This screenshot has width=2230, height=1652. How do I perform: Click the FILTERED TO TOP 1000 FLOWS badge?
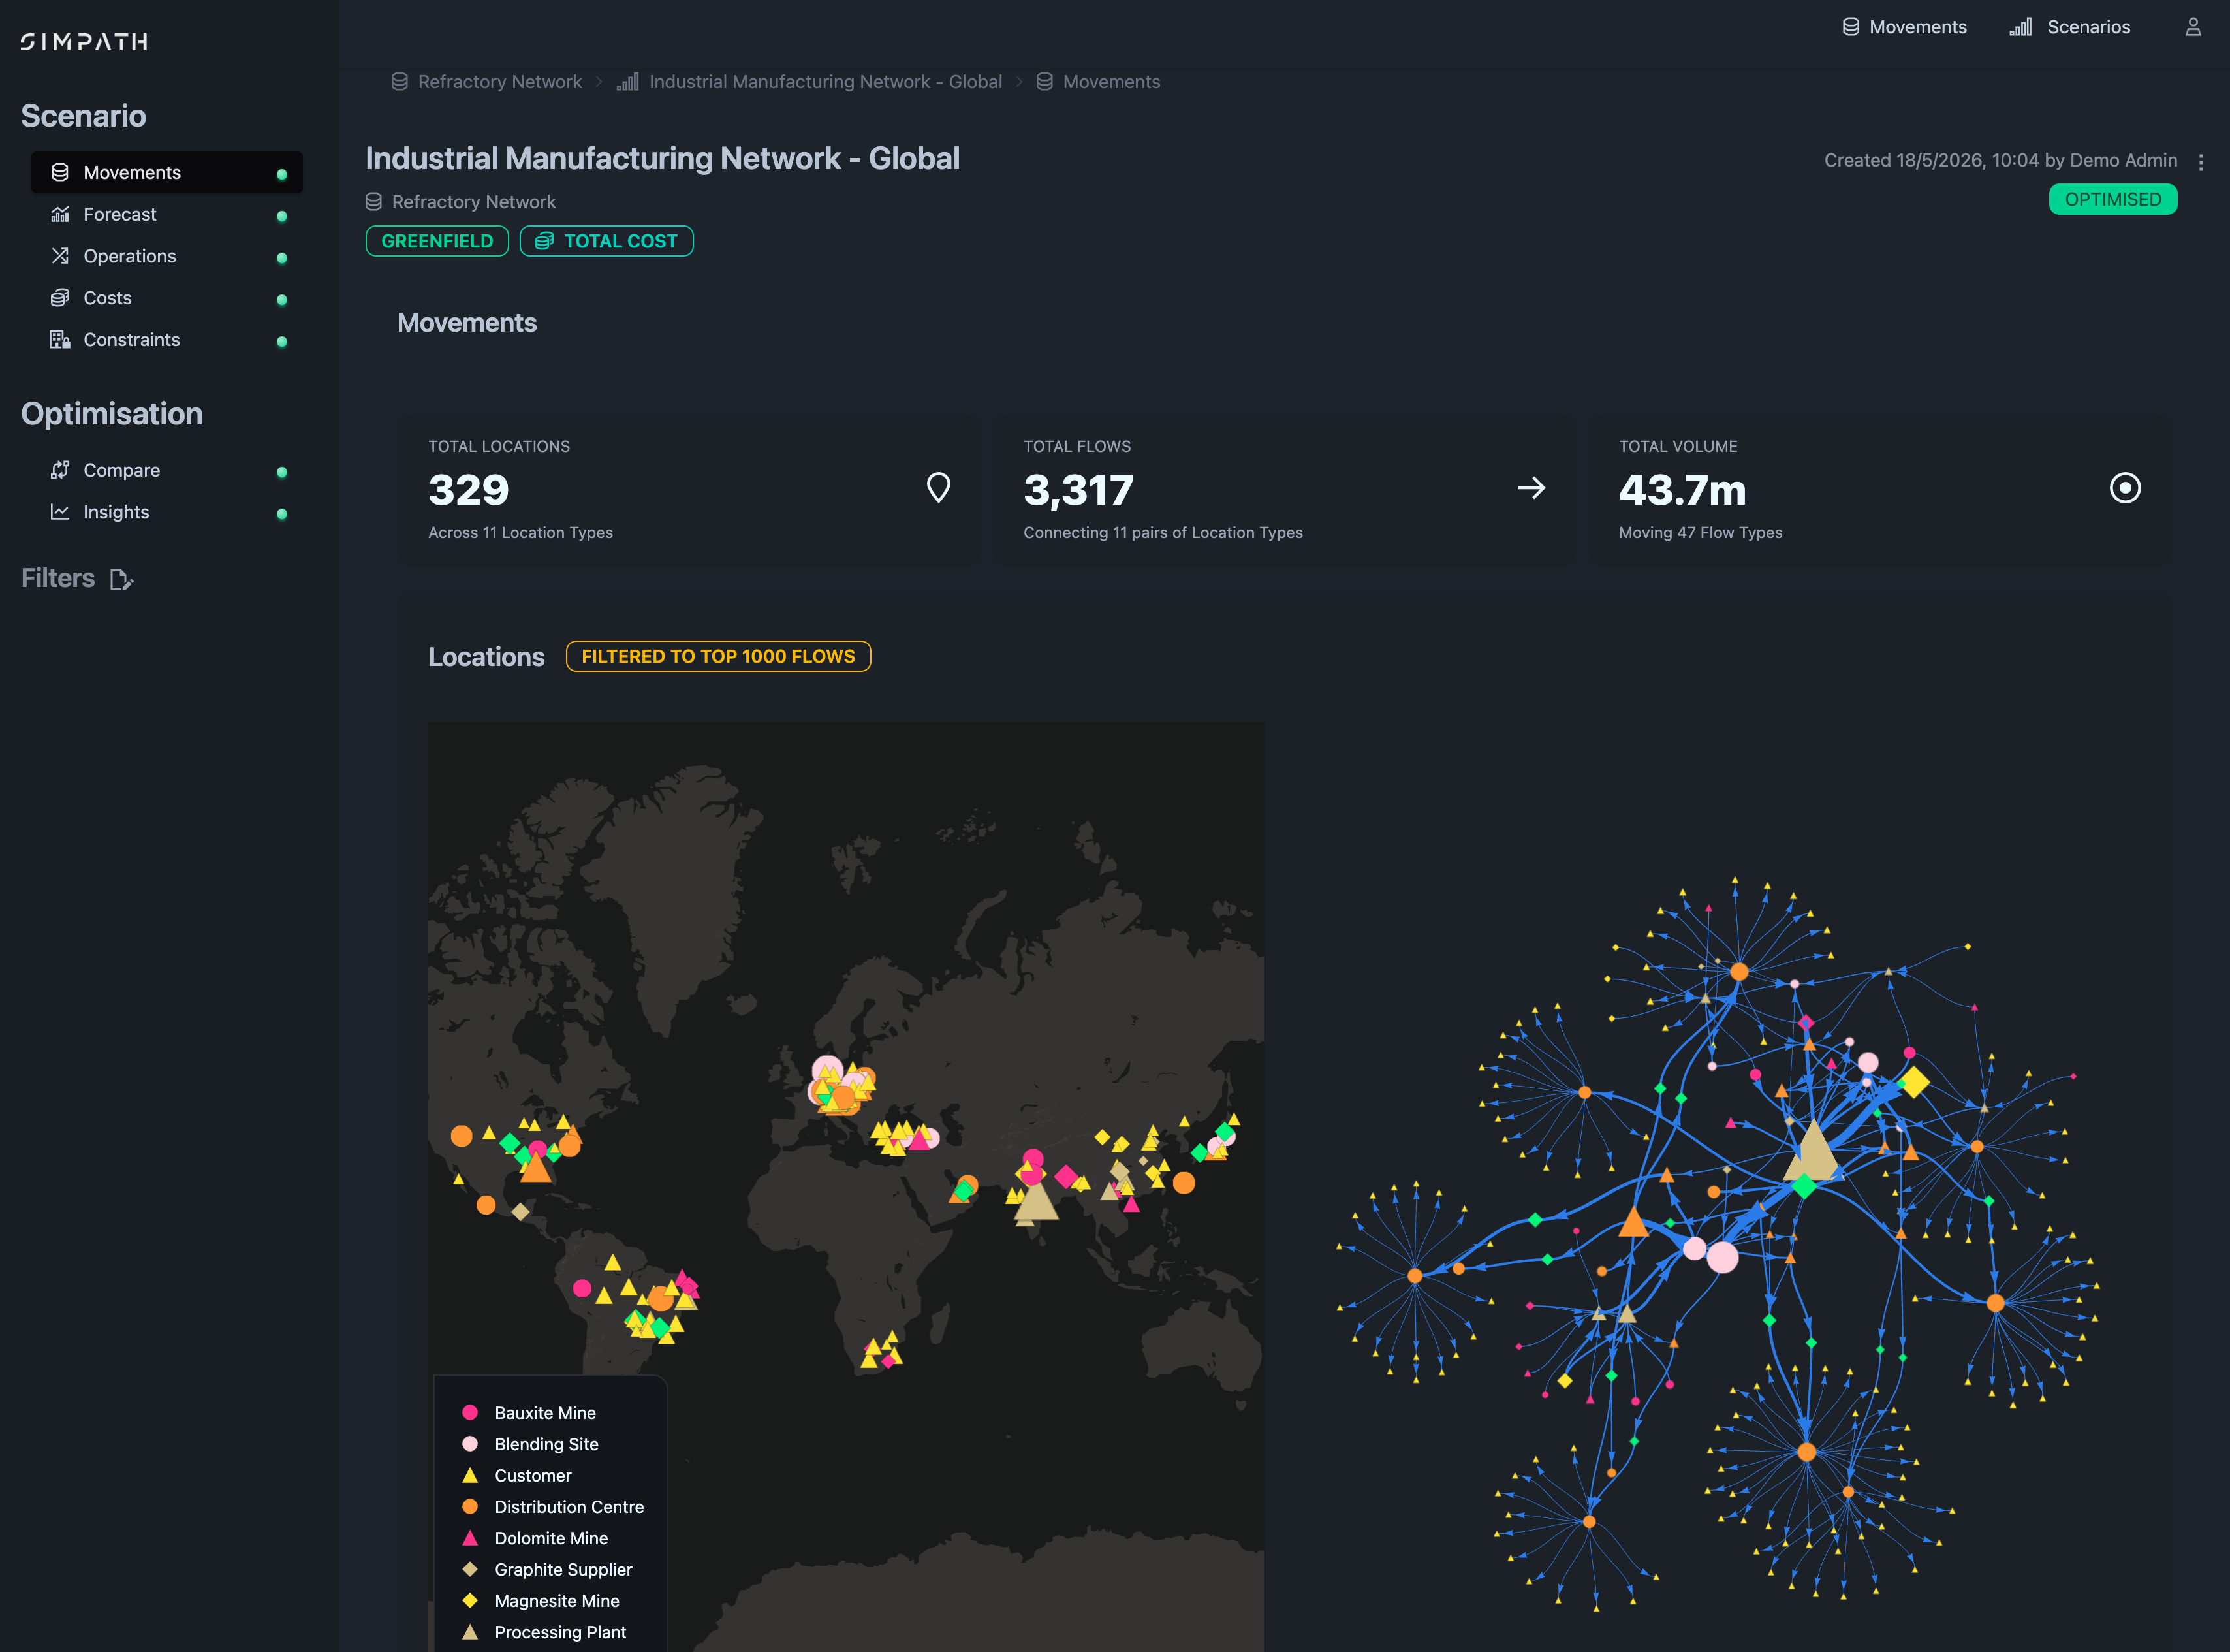717,656
